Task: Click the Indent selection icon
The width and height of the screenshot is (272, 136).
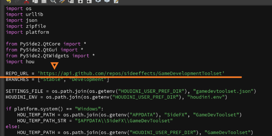Action: click(80, 1)
